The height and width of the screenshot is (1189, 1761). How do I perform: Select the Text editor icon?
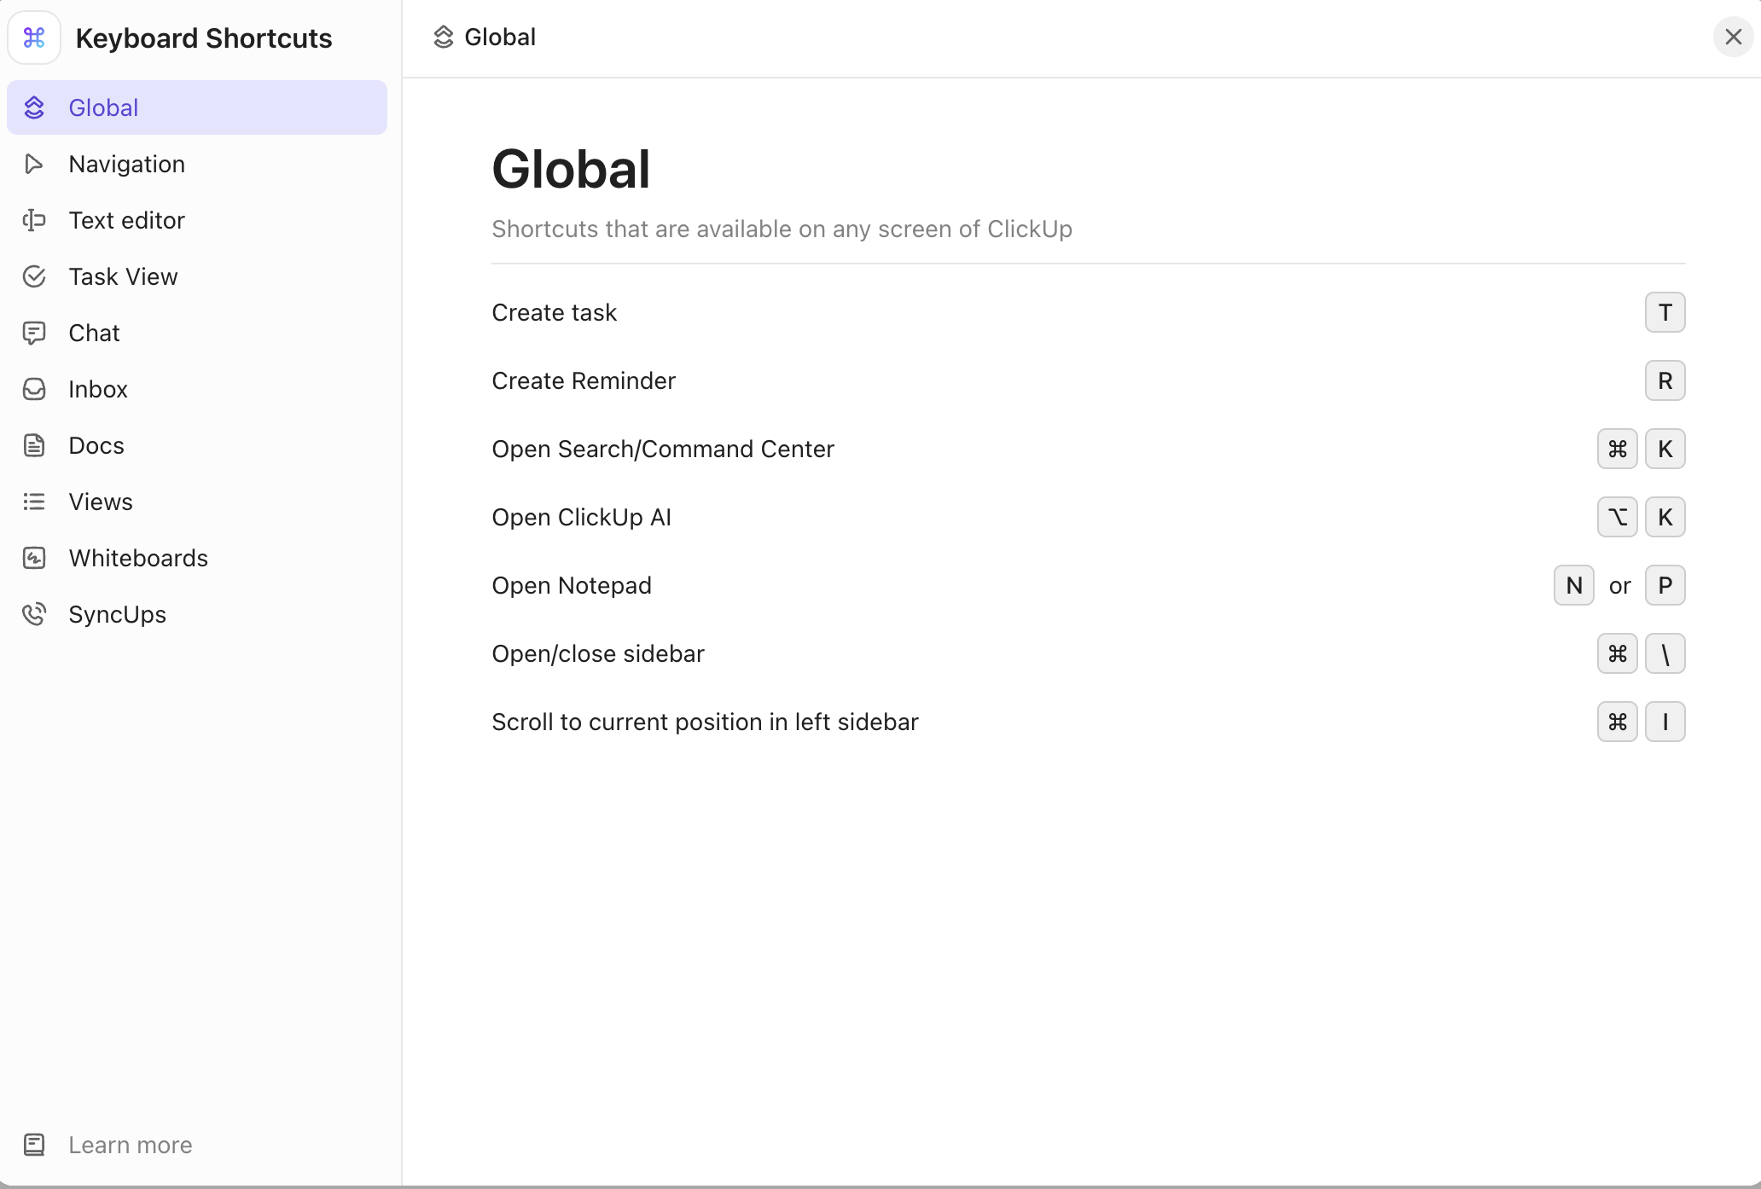click(x=34, y=220)
